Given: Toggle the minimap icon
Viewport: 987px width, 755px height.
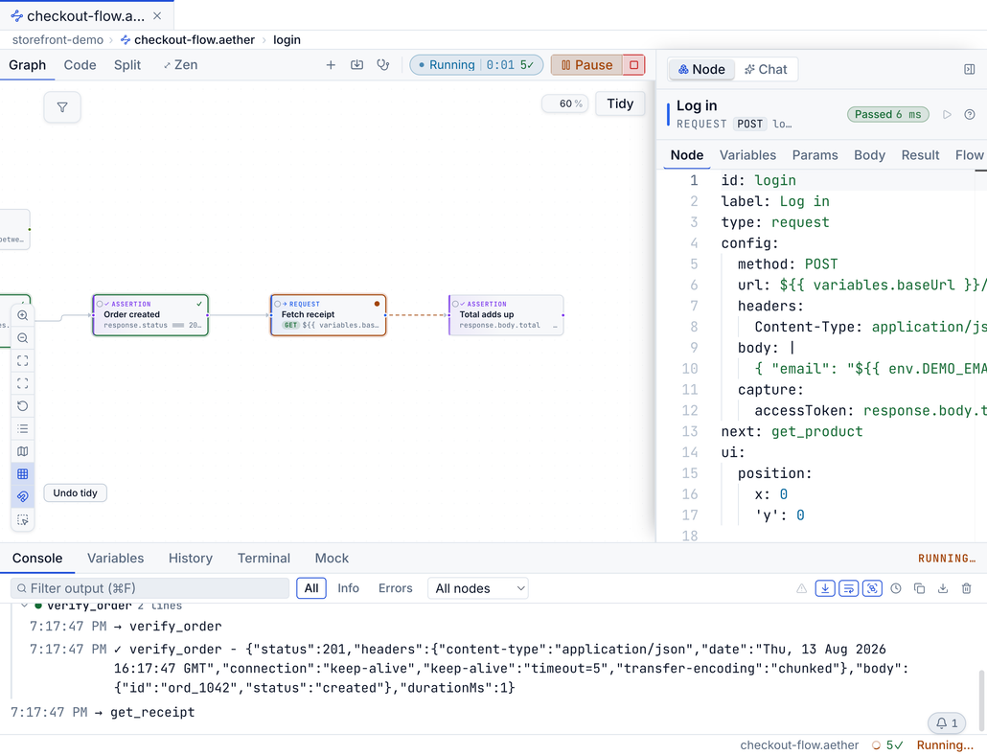Looking at the screenshot, I should click(x=23, y=451).
